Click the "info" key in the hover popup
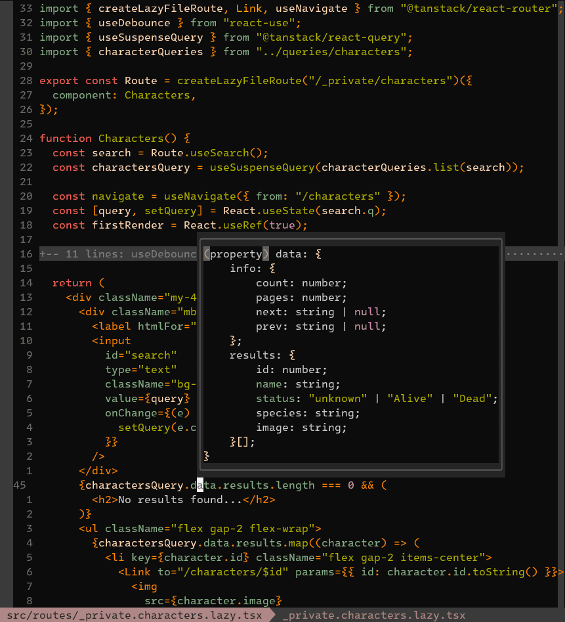This screenshot has height=622, width=565. [243, 269]
